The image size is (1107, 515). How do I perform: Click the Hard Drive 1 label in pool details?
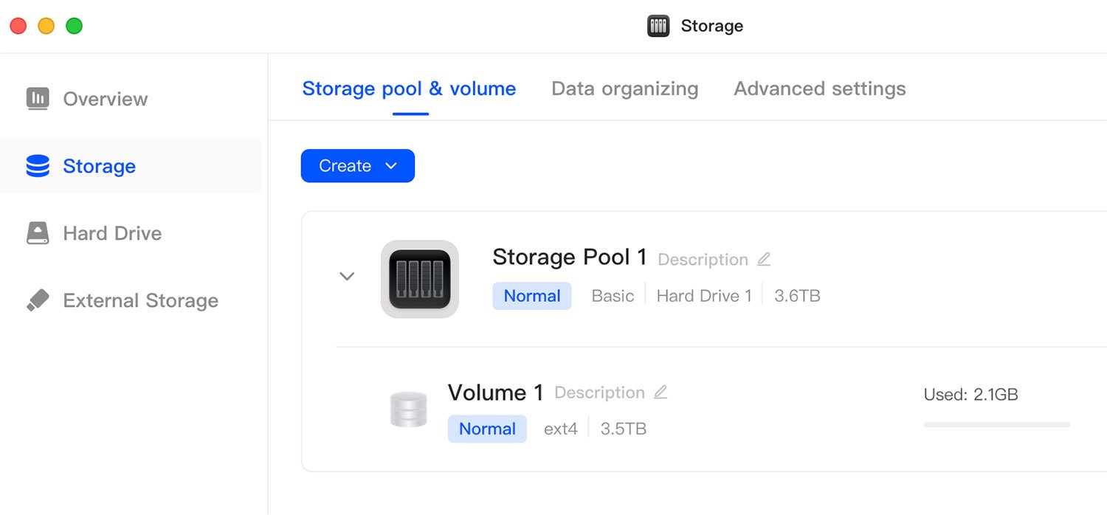pyautogui.click(x=704, y=296)
